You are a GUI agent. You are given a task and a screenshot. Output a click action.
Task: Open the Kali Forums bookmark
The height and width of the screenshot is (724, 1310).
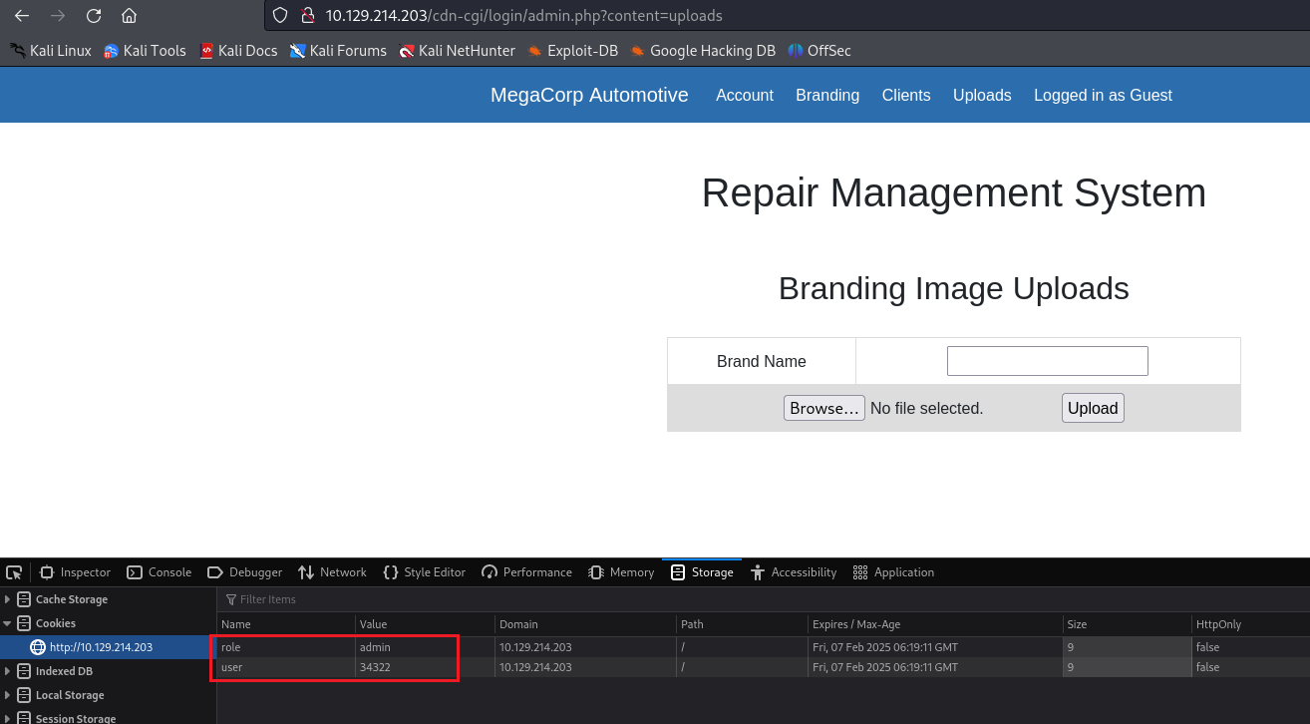[338, 50]
